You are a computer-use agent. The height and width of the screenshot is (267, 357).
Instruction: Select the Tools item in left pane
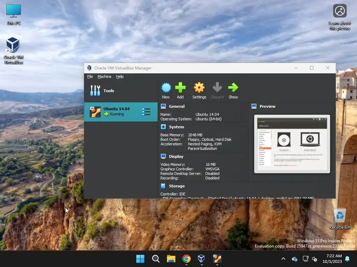coord(121,91)
